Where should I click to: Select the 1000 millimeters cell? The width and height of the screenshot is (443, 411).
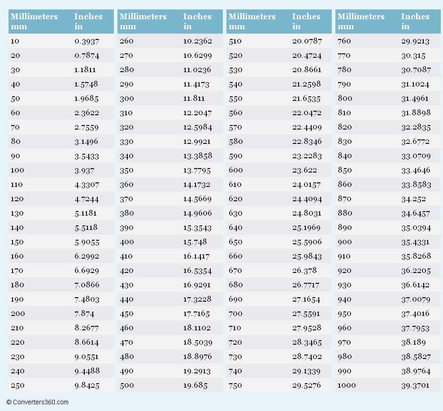[x=346, y=385]
